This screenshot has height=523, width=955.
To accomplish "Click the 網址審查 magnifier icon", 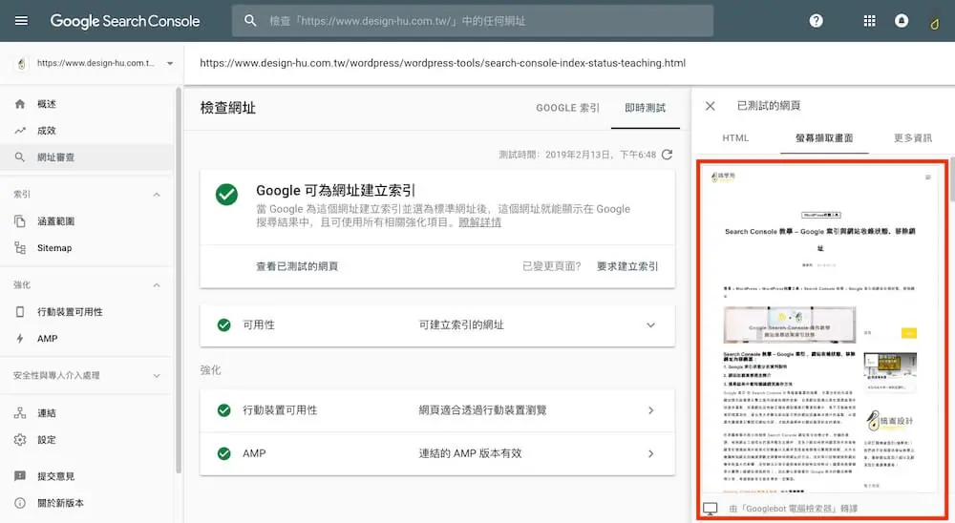I will (20, 157).
